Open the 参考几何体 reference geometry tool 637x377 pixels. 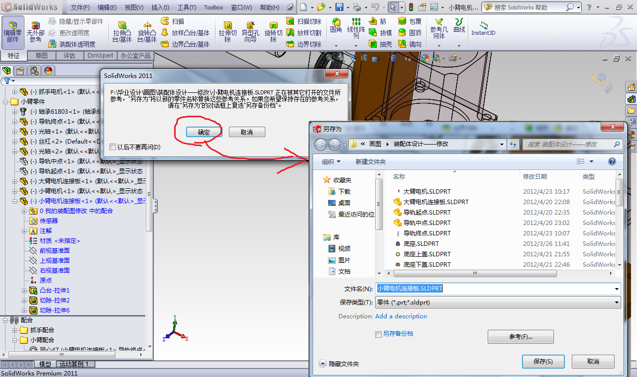(439, 29)
